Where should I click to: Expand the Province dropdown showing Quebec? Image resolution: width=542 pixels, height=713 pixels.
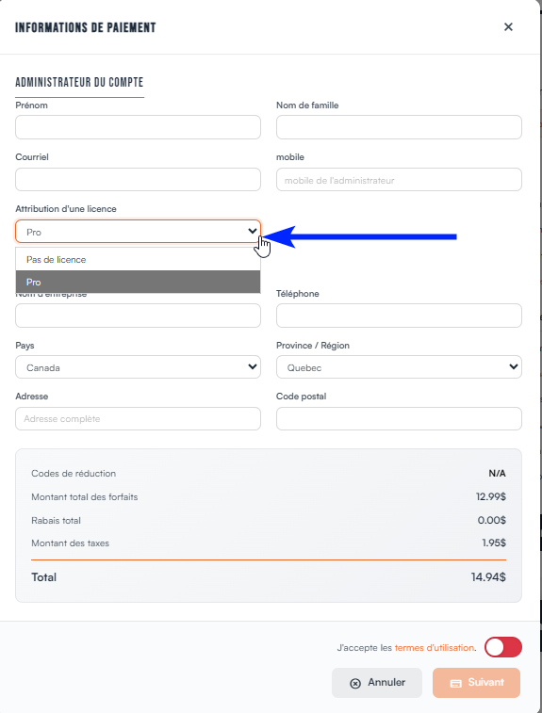pyautogui.click(x=399, y=367)
